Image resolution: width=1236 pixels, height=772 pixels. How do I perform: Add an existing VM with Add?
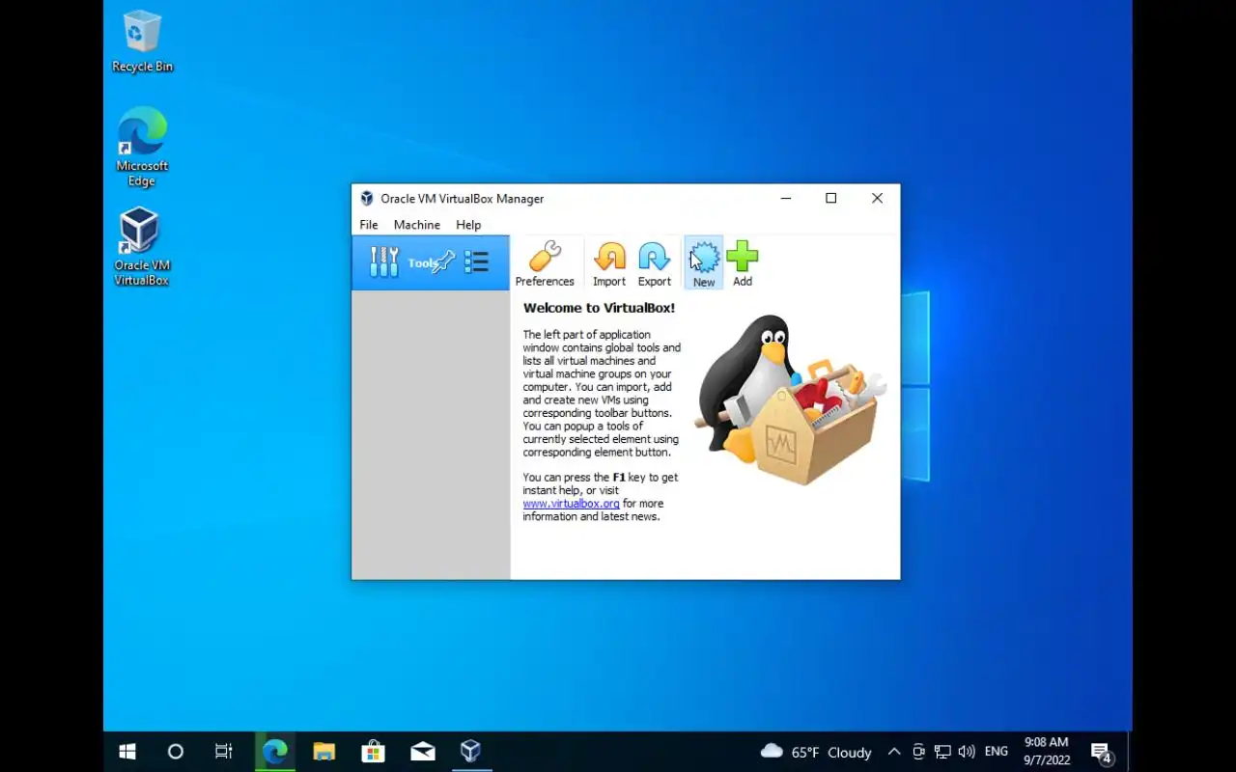pos(742,263)
